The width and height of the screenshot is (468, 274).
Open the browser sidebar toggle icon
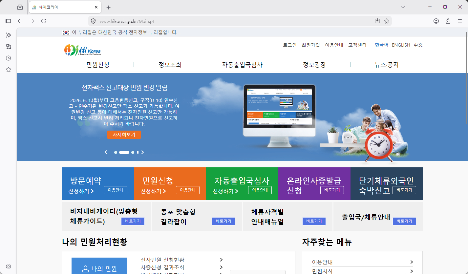point(9,21)
